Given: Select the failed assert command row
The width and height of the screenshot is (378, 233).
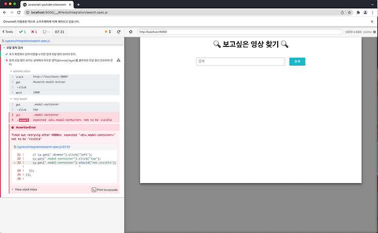Looking at the screenshot, I should (64, 120).
